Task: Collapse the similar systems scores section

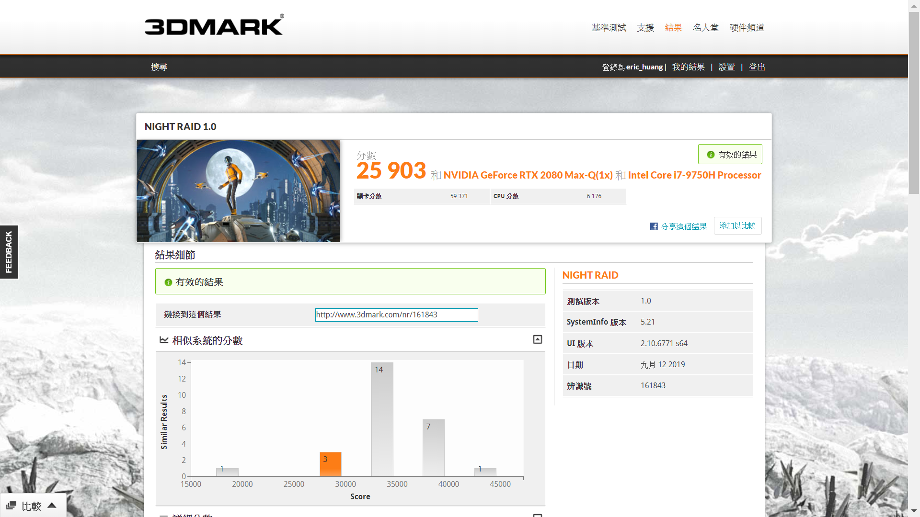Action: (537, 339)
